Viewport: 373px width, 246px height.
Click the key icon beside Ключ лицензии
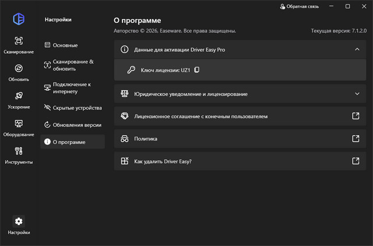(131, 70)
